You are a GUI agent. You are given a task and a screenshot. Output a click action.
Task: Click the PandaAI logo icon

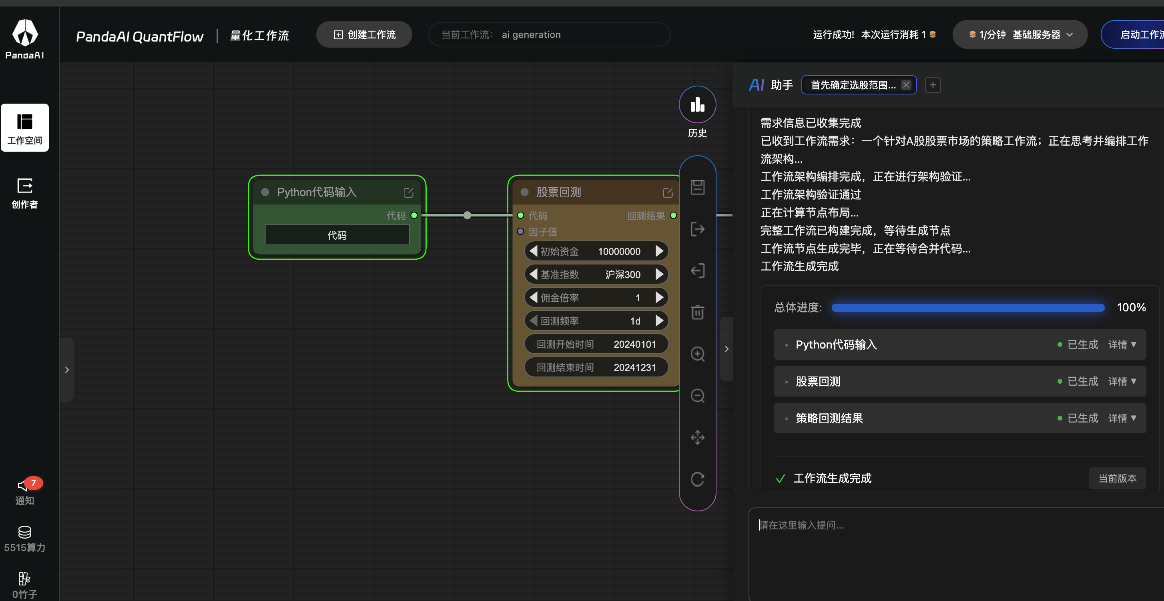click(25, 32)
